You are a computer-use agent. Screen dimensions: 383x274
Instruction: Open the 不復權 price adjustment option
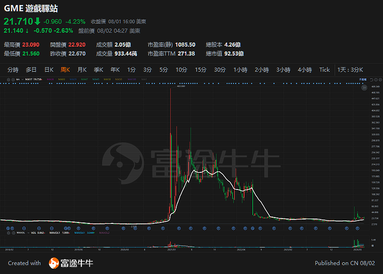363,80
